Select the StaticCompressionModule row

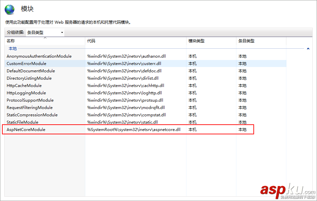pos(146,115)
